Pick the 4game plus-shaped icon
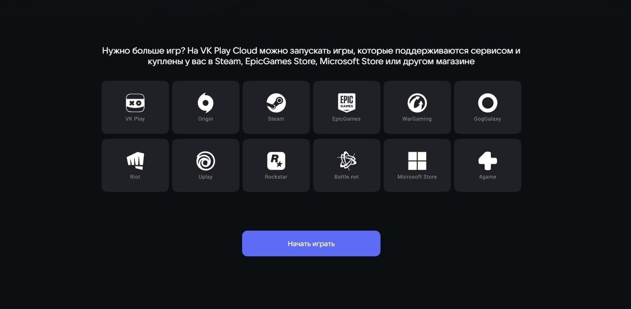The height and width of the screenshot is (309, 631). [x=487, y=161]
